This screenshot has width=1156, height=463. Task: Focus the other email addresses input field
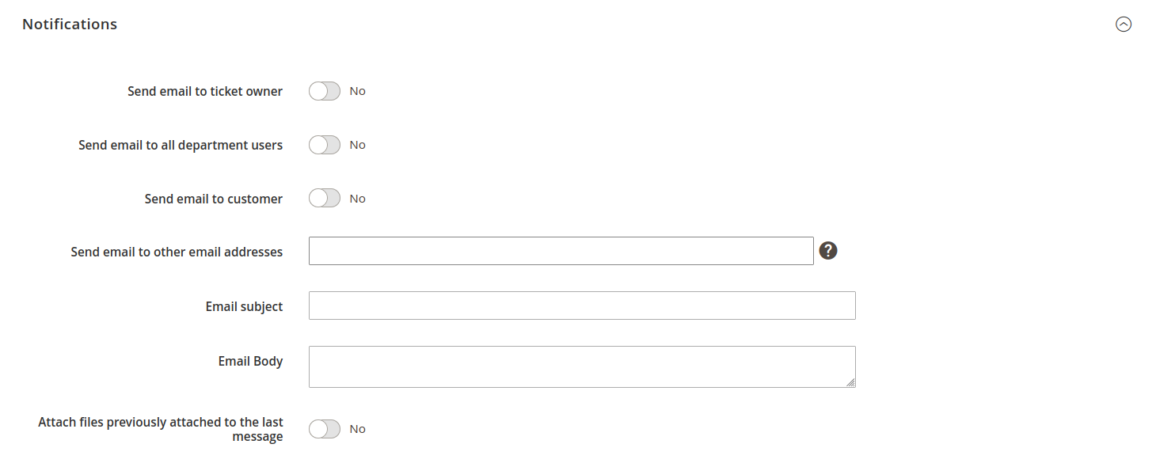pos(561,251)
